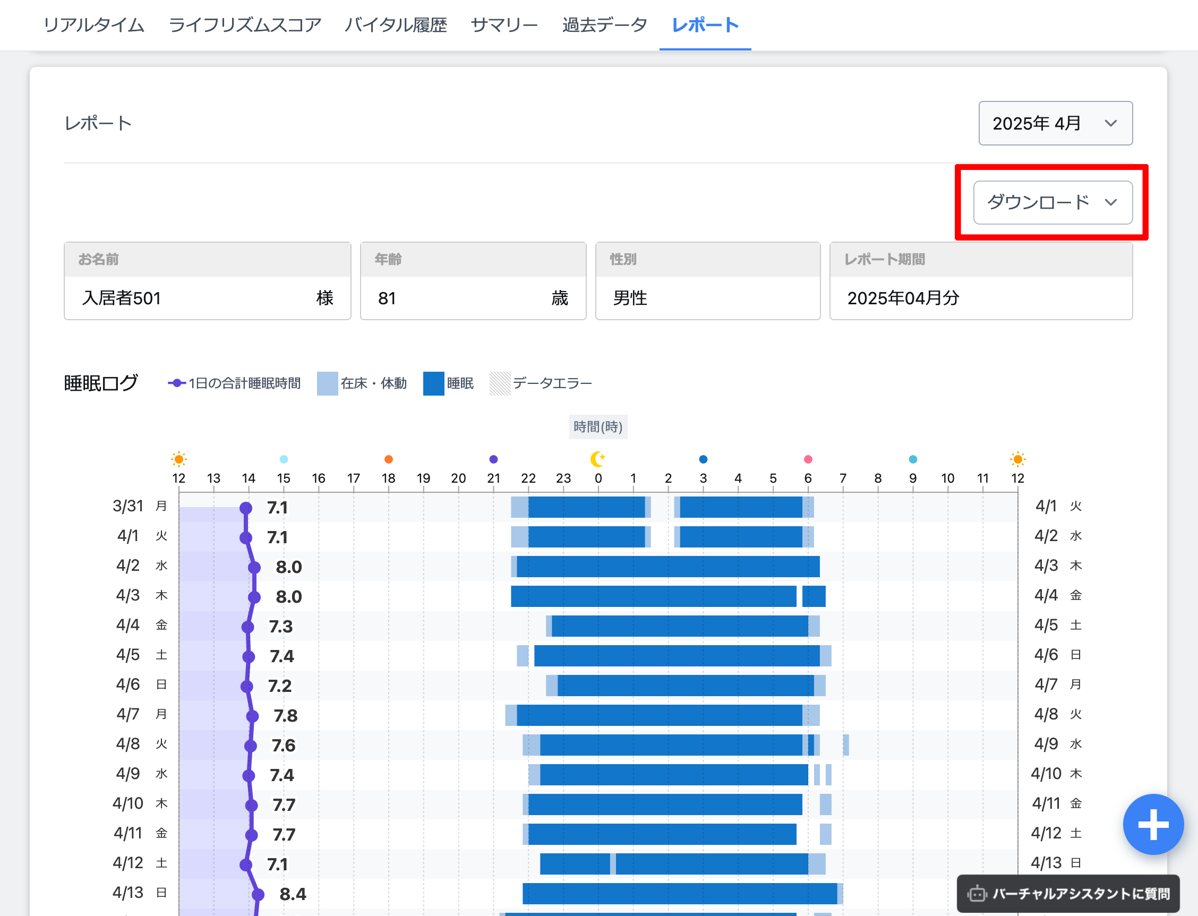Viewport: 1198px width, 916px height.
Task: Click the blue dot above hour 3
Action: point(703,459)
